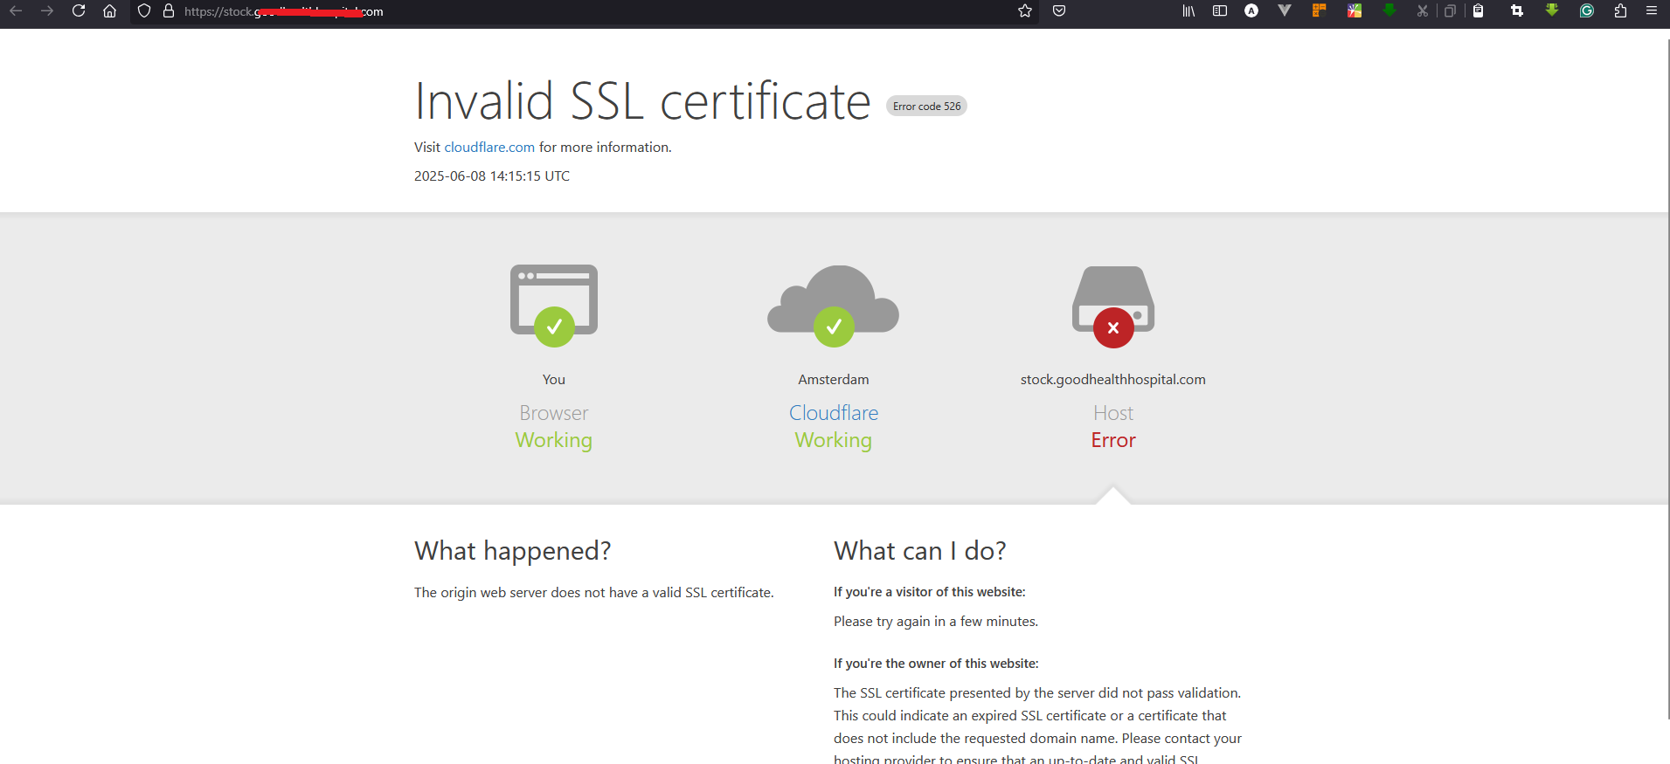Click the clipboard paste icon

click(1479, 11)
